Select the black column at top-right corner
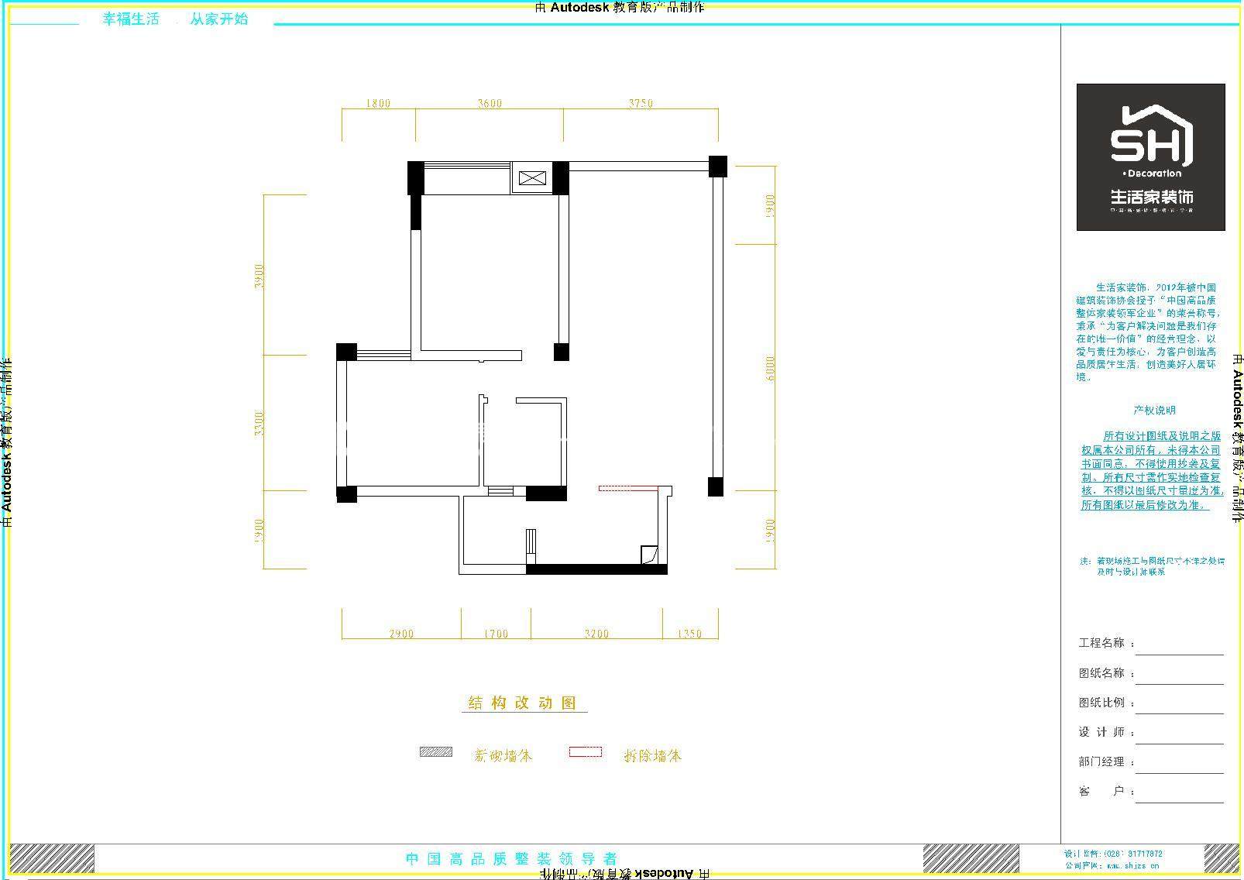The width and height of the screenshot is (1244, 880). [x=717, y=166]
